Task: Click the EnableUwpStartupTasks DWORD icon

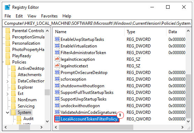Action: tap(57, 39)
